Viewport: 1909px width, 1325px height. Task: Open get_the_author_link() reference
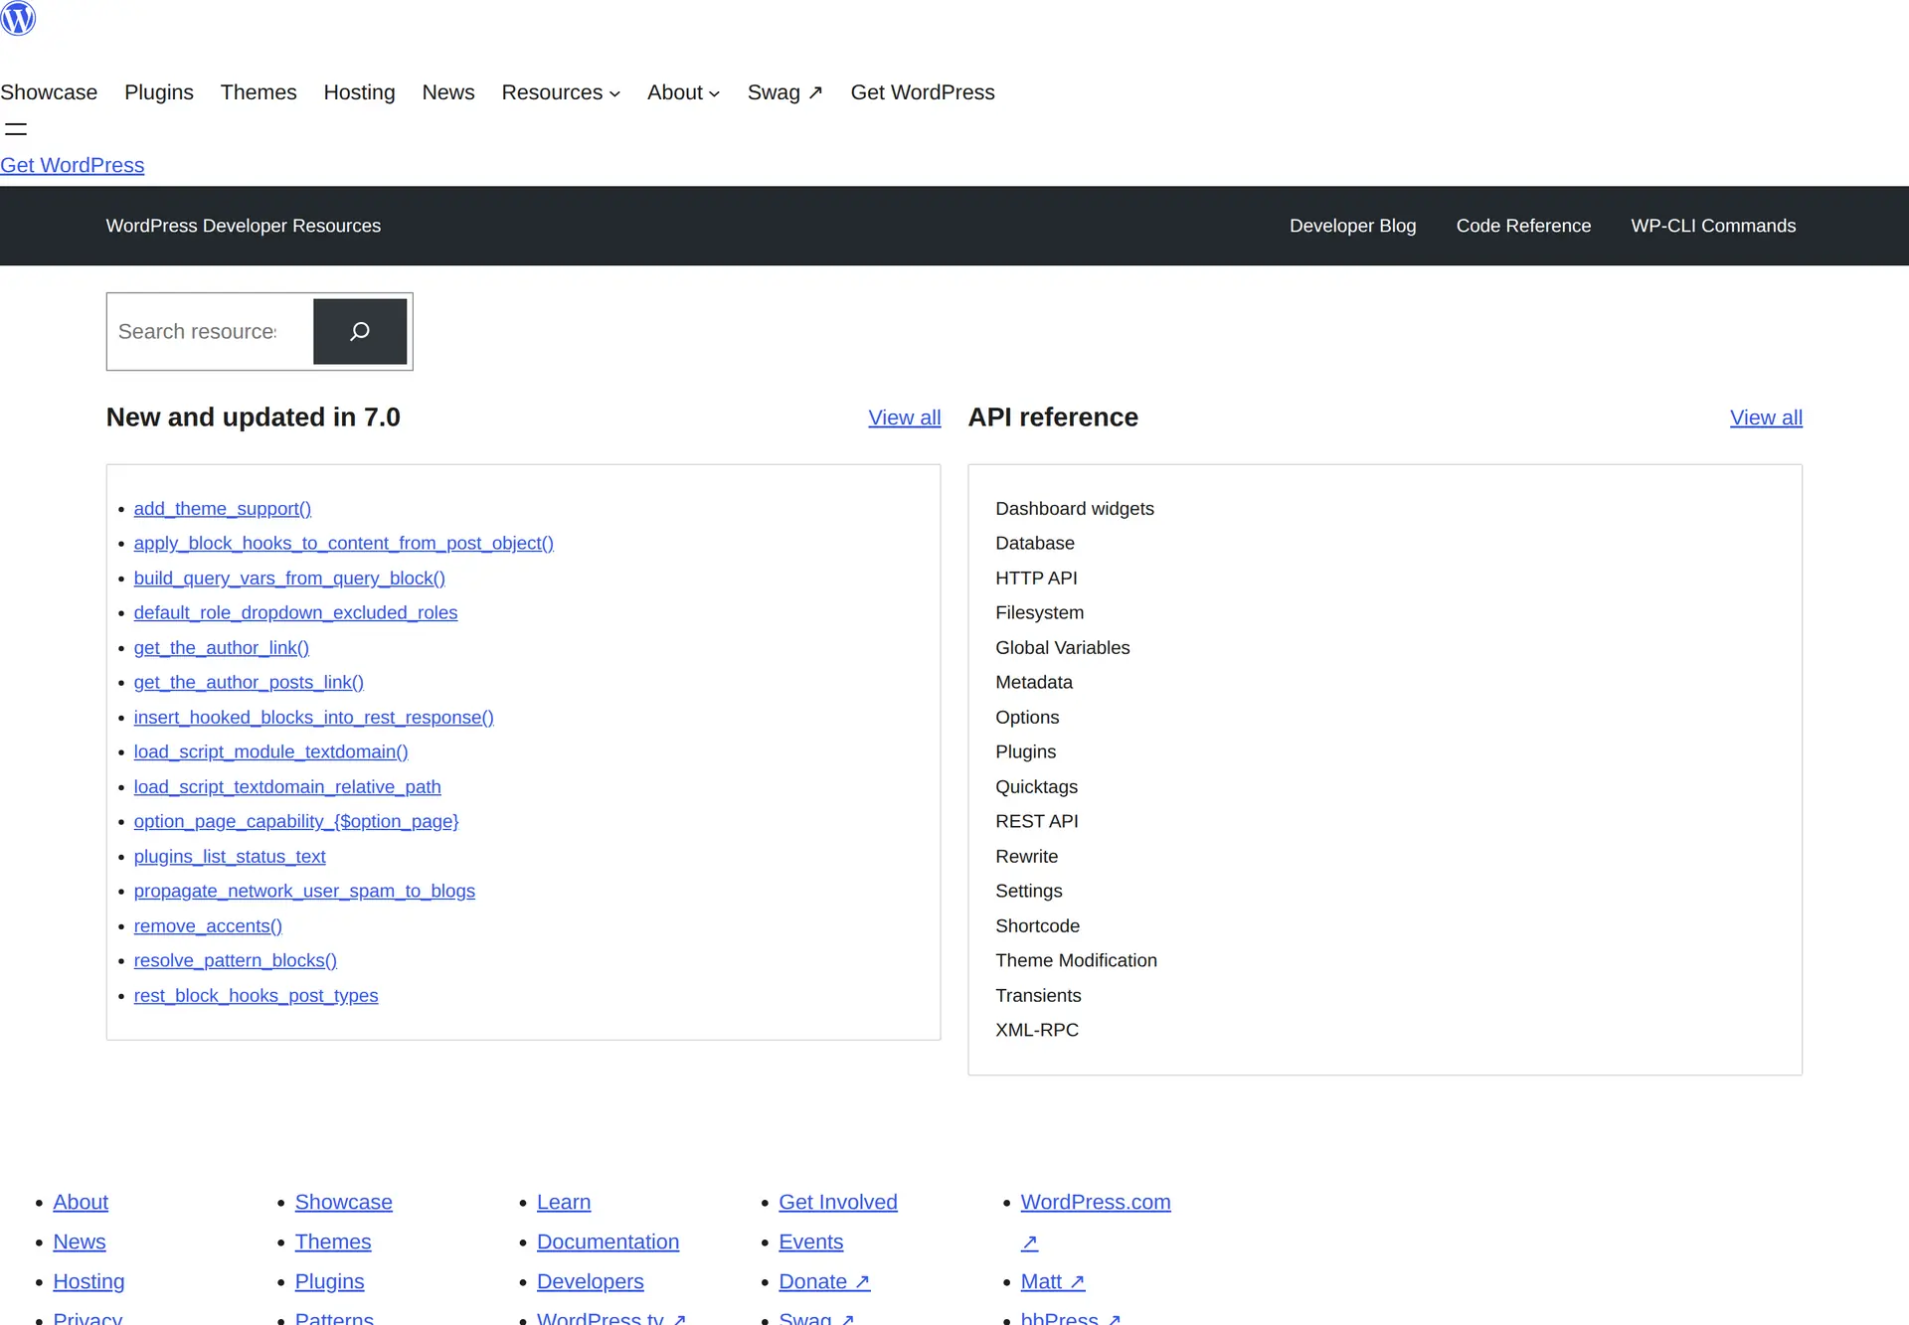pos(222,648)
